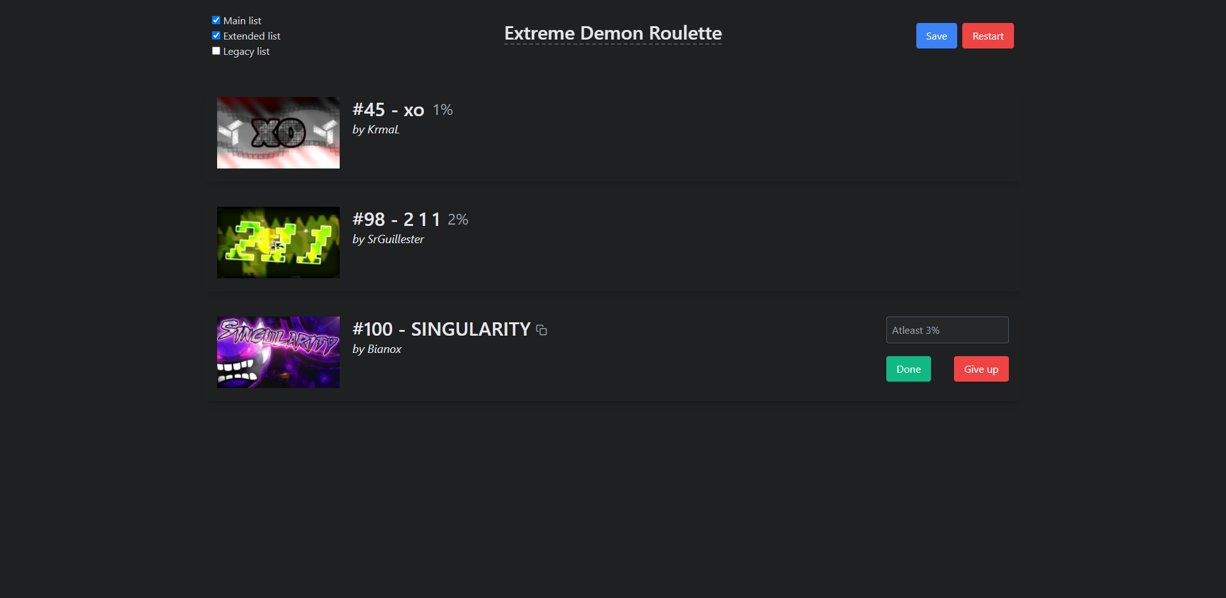
Task: Open the 2 1 1 level thumbnail
Action: (x=278, y=243)
